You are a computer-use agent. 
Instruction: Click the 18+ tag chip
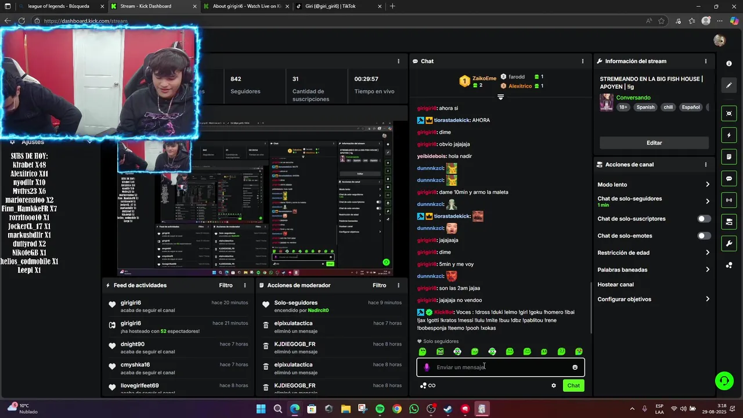click(x=623, y=107)
